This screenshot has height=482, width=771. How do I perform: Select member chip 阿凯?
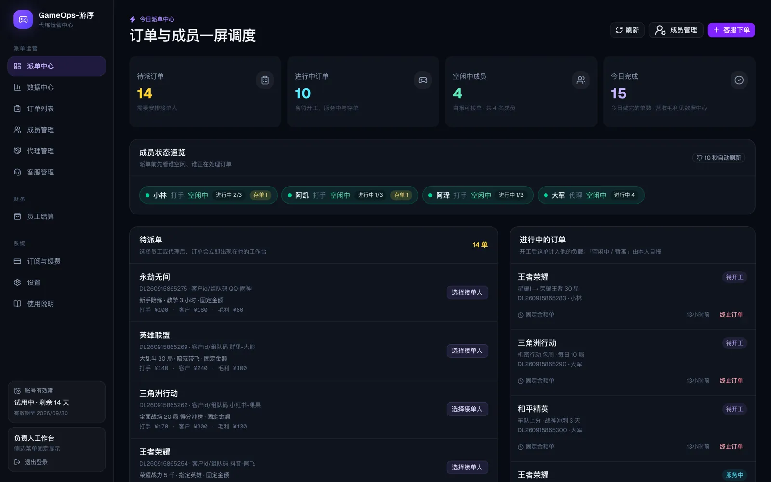[x=349, y=195]
